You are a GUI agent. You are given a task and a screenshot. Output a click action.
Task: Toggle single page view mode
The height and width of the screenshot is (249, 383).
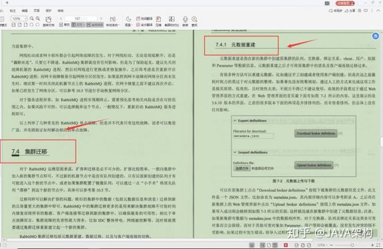(x=64, y=25)
